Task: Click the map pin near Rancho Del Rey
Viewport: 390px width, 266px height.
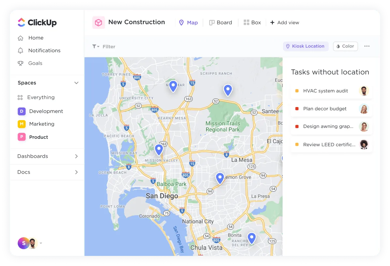Action: click(252, 238)
